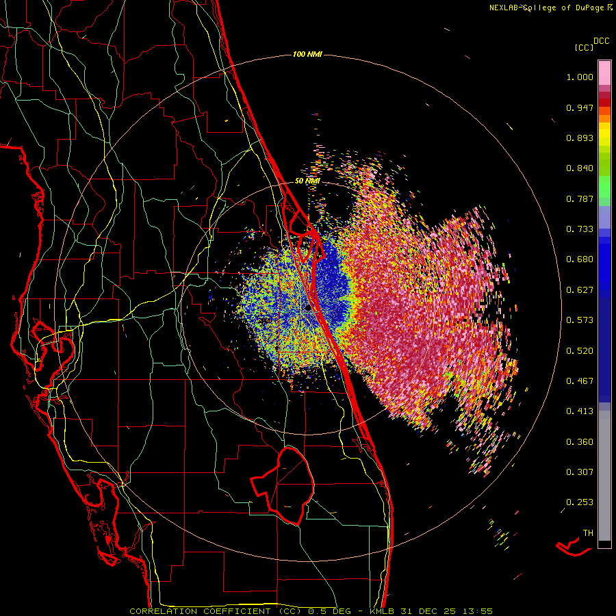Click the 0.360 scale value
The image size is (616, 616).
580,442
